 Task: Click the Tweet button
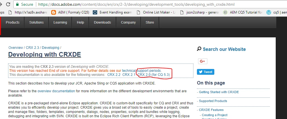tap(206, 72)
